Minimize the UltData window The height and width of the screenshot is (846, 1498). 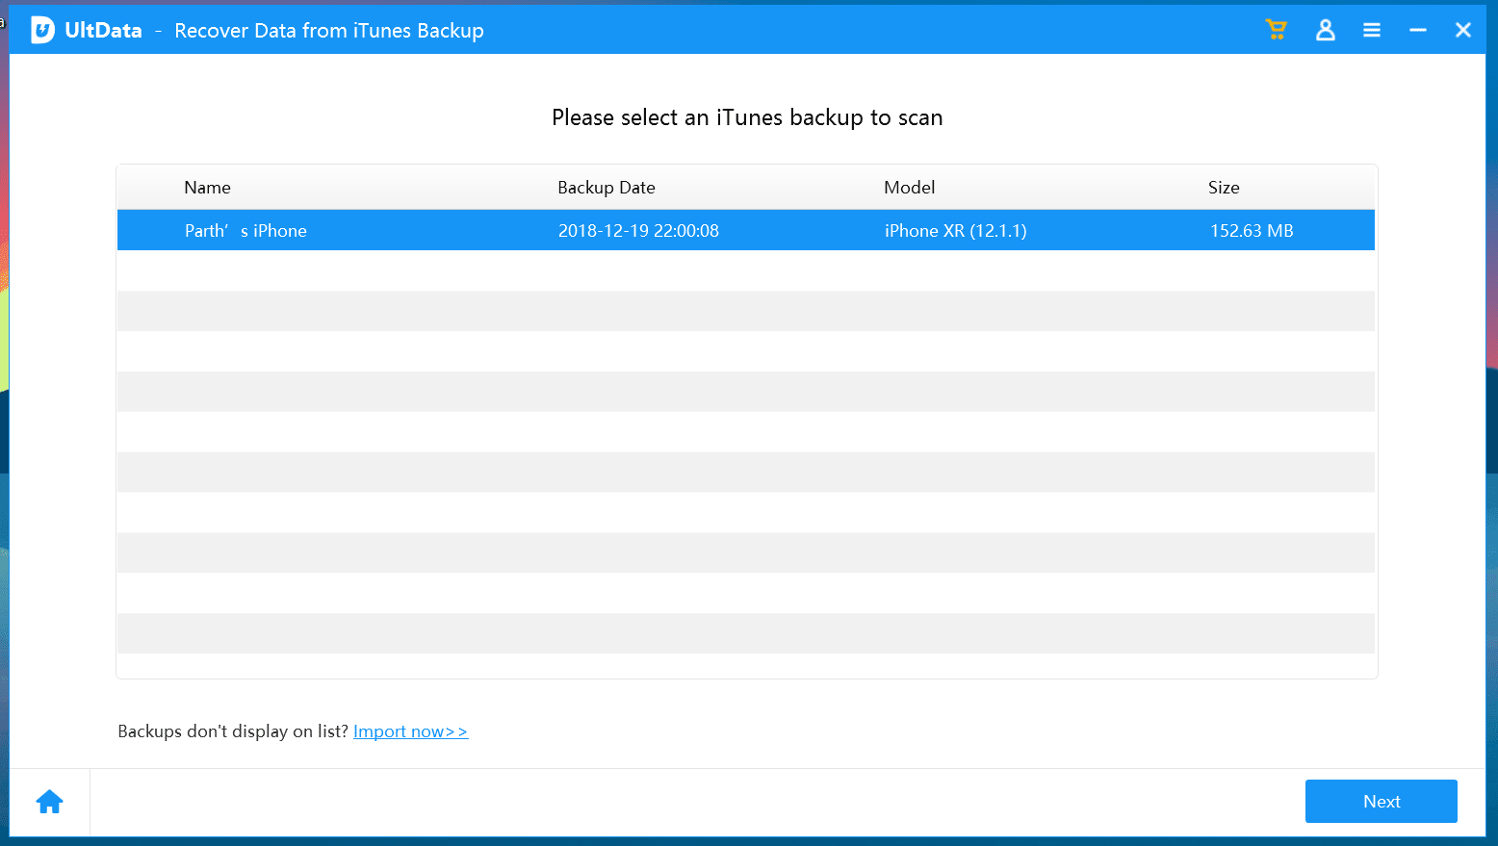tap(1418, 31)
